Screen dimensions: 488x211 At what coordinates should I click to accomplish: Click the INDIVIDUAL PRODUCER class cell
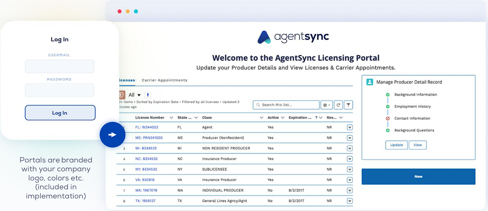223,190
